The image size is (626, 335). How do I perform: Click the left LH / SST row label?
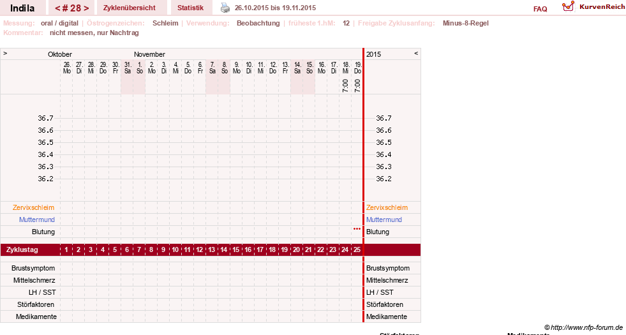pyautogui.click(x=42, y=293)
